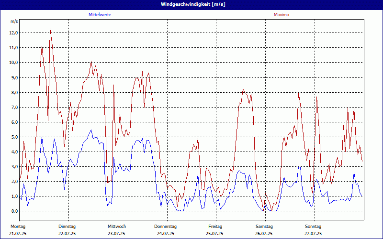Click the date 21.07.25 below Montag
The height and width of the screenshot is (239, 383).
coord(18,234)
